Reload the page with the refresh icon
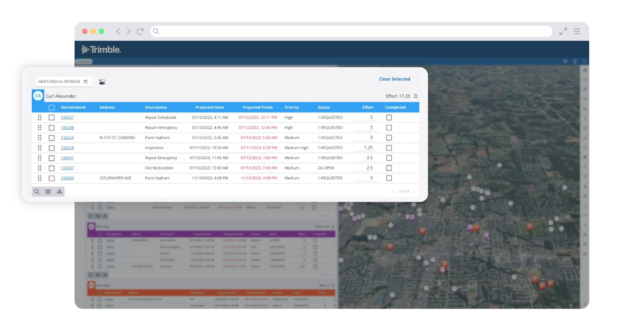The width and height of the screenshot is (623, 330). pos(140,31)
